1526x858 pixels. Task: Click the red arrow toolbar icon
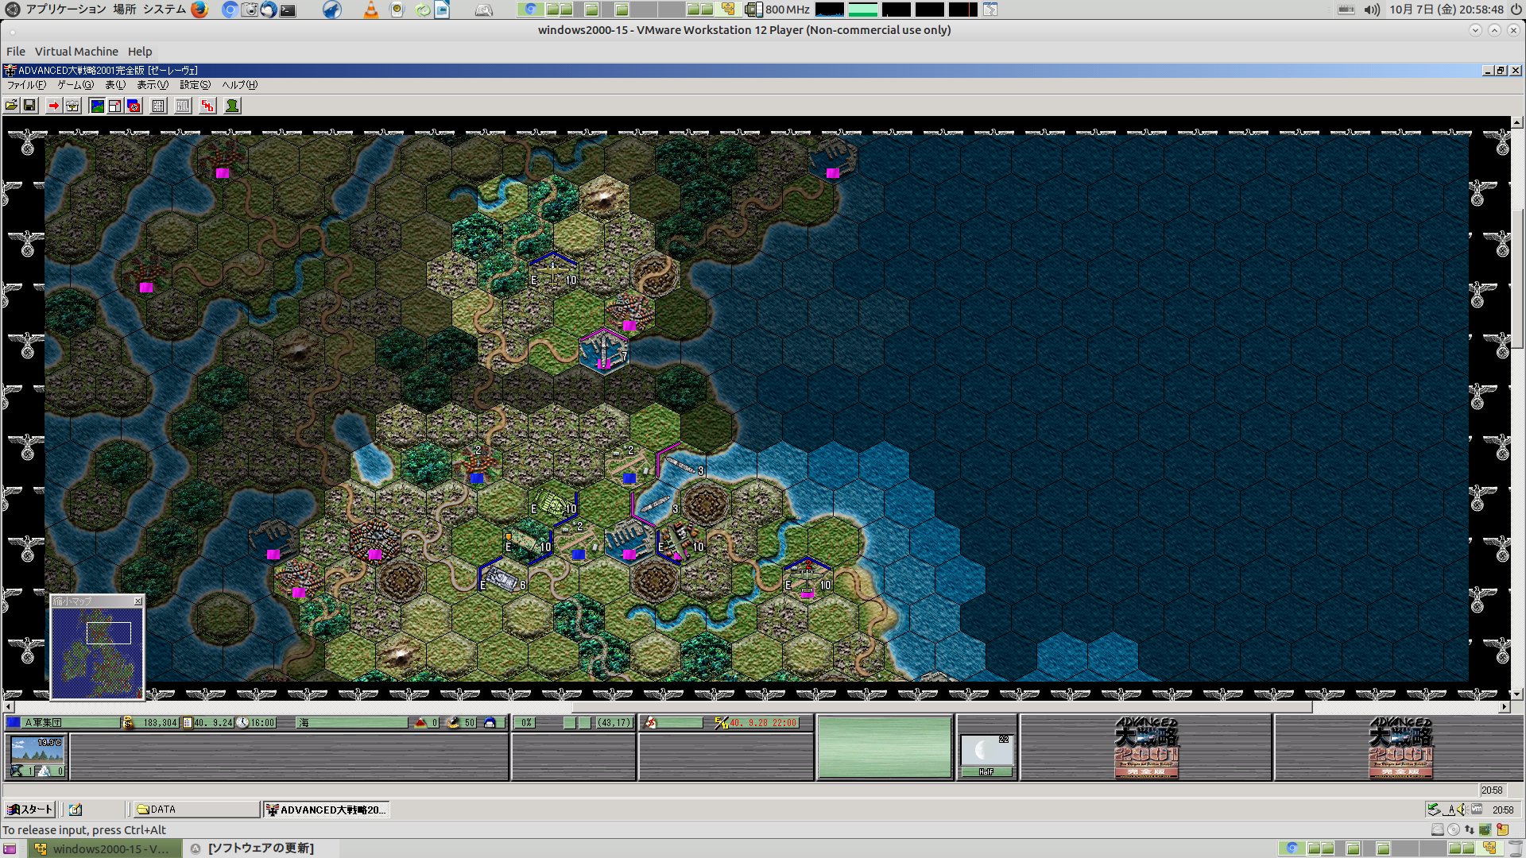click(x=53, y=106)
